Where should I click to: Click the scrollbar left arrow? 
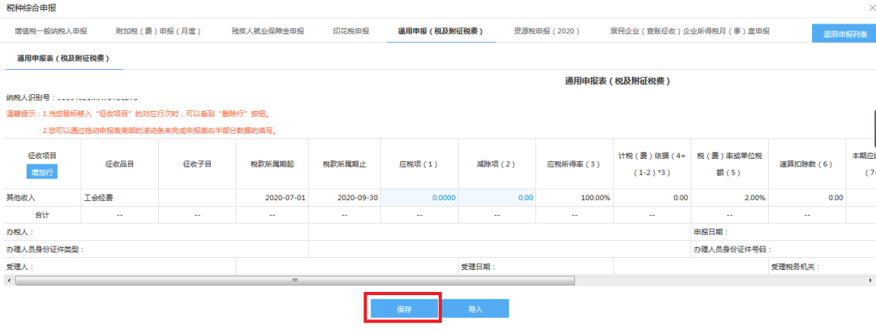coord(8,281)
